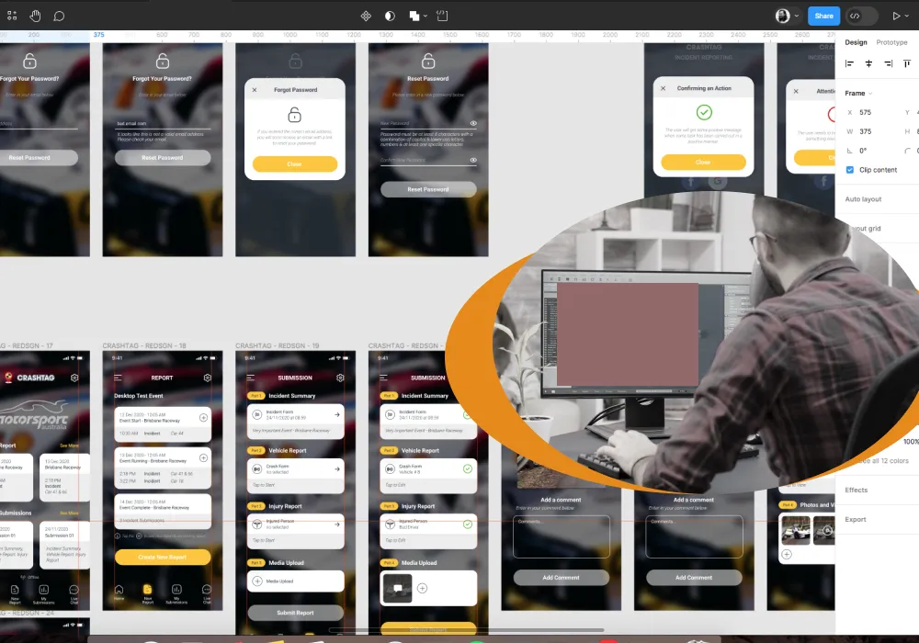Click the plus icon on Event Start card

[x=203, y=418]
